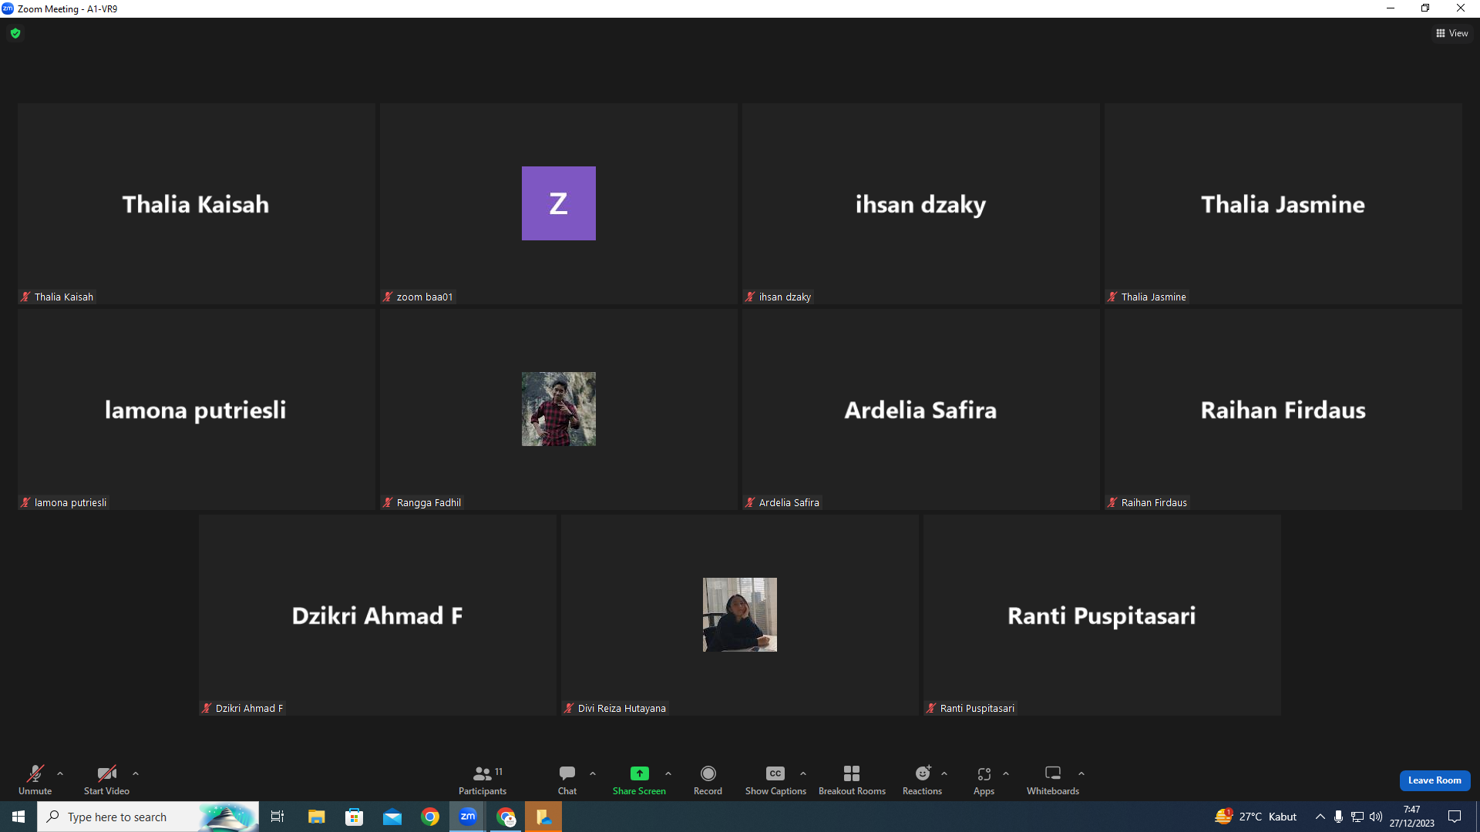1480x832 pixels.
Task: Expand Share Screen options arrow
Action: [668, 773]
